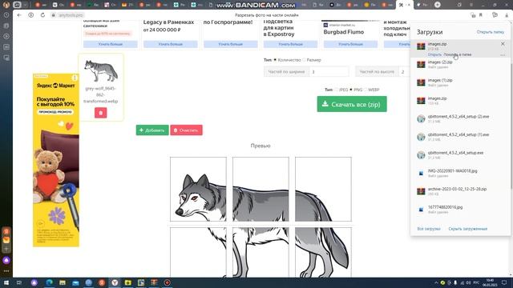Select IMG-20220901-WA0018.jpg download
The width and height of the screenshot is (513, 288).
[x=460, y=173]
